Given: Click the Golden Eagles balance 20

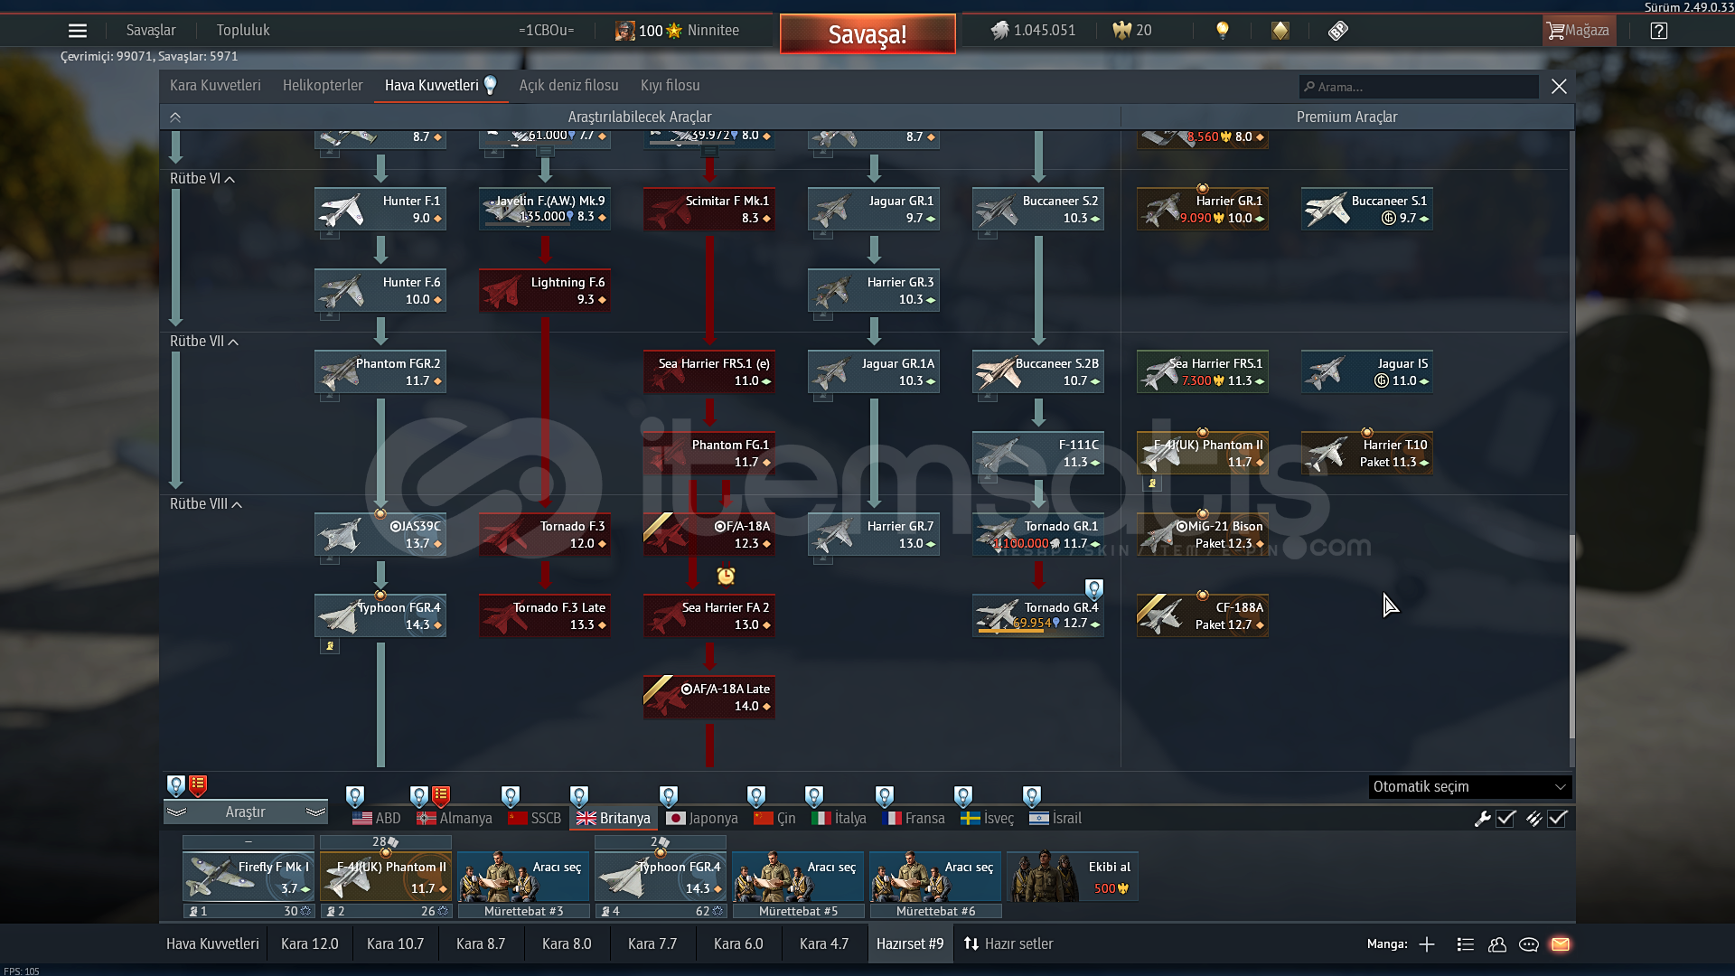Looking at the screenshot, I should pos(1131,31).
